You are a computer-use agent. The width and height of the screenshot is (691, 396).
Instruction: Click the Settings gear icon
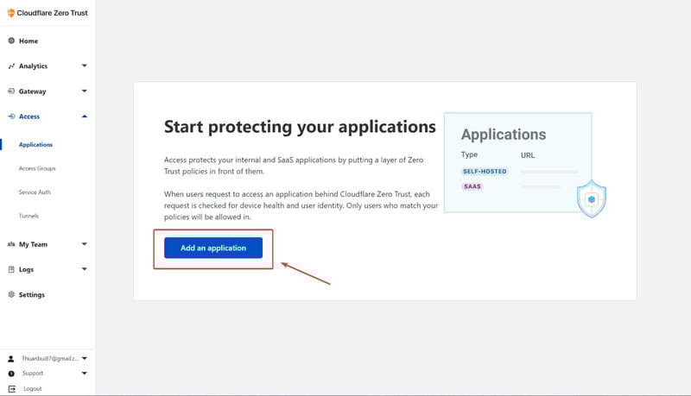coord(11,294)
